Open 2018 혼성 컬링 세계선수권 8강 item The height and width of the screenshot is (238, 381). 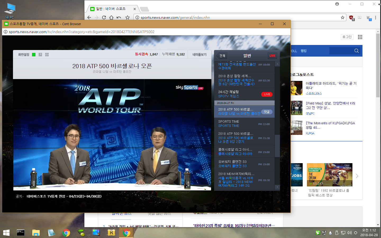244,80
